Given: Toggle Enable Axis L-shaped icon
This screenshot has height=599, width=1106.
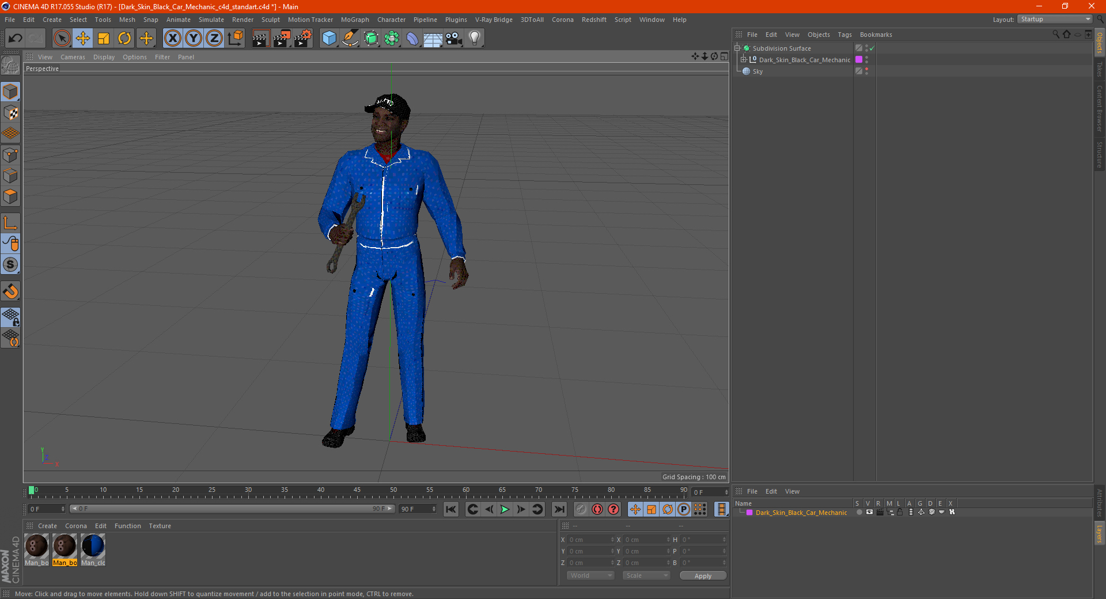Looking at the screenshot, I should 10,223.
